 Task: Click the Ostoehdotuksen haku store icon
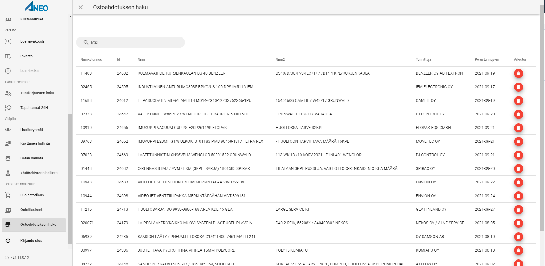(8, 225)
